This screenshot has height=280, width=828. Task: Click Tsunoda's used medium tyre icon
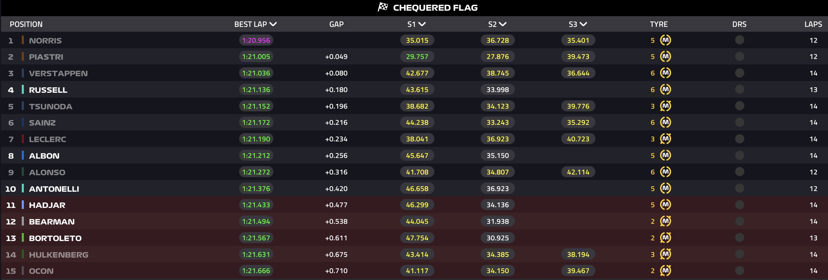click(x=665, y=106)
